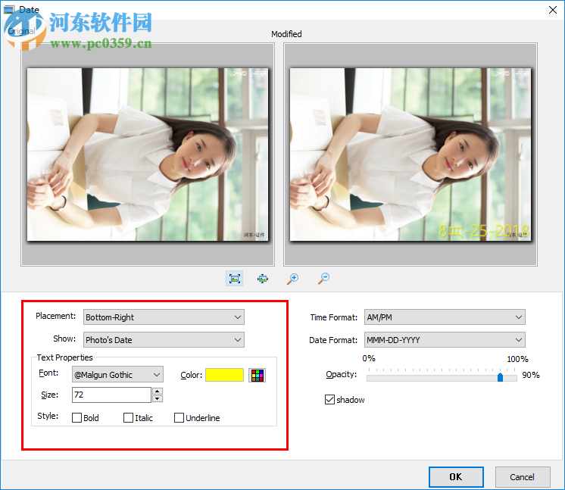Click the fit-to-window preview icon
The width and height of the screenshot is (565, 490).
pos(235,279)
